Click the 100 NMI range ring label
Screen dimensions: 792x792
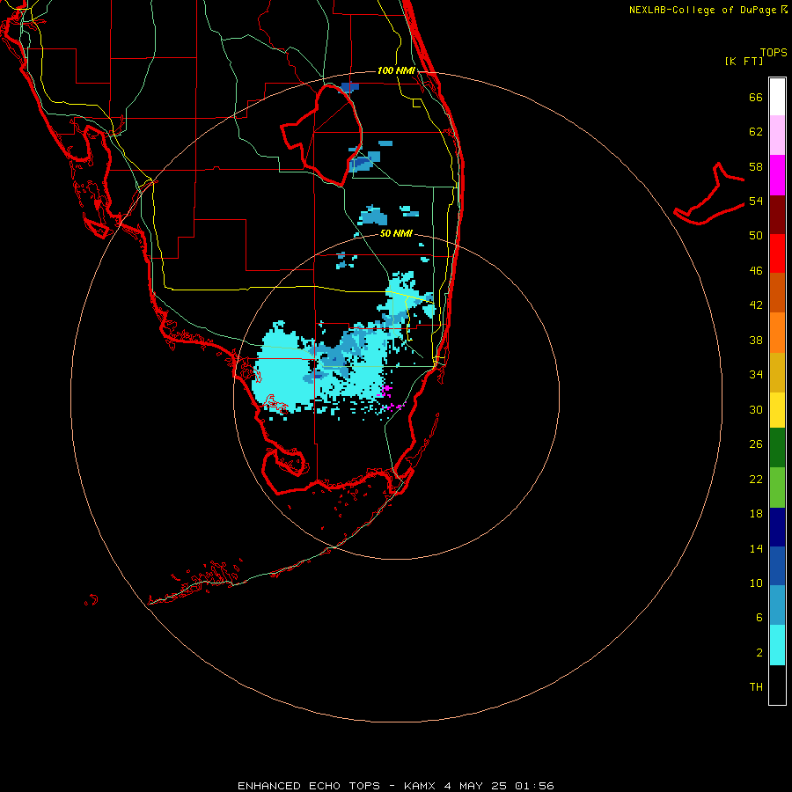click(x=396, y=70)
